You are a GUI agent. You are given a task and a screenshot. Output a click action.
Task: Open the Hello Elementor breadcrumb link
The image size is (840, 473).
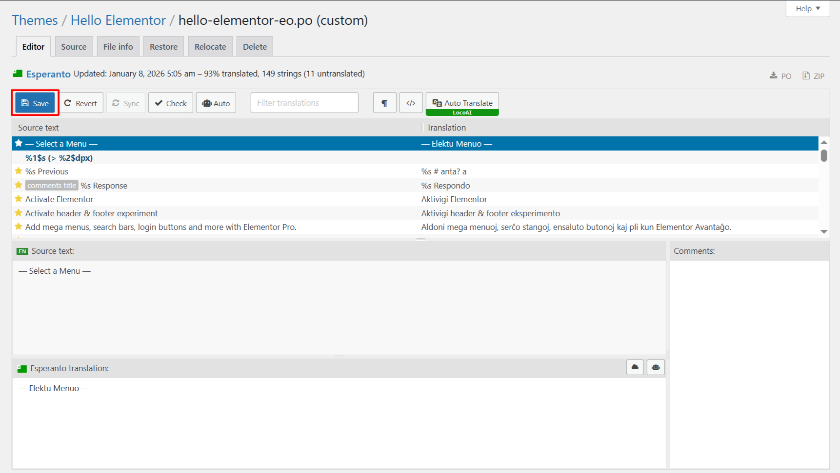(x=118, y=20)
